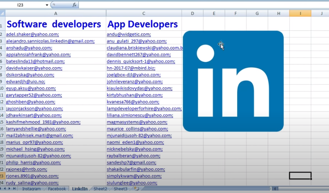
Task: Click hn-2017-07@mbird.biz email link
Action: 131,68
